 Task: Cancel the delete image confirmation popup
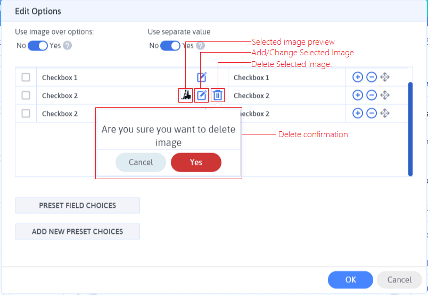click(141, 162)
